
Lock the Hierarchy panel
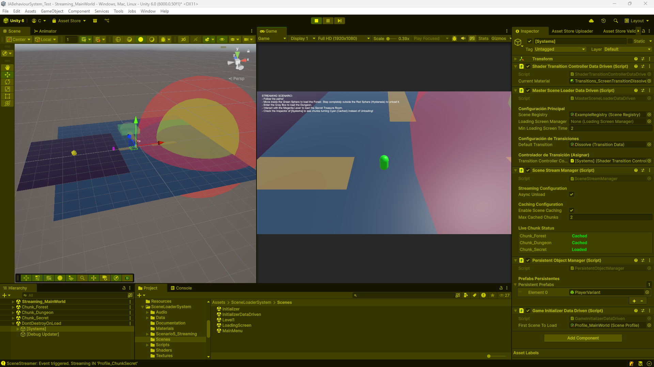point(124,288)
